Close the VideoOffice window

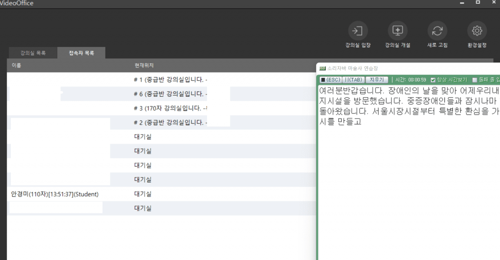[494, 3]
